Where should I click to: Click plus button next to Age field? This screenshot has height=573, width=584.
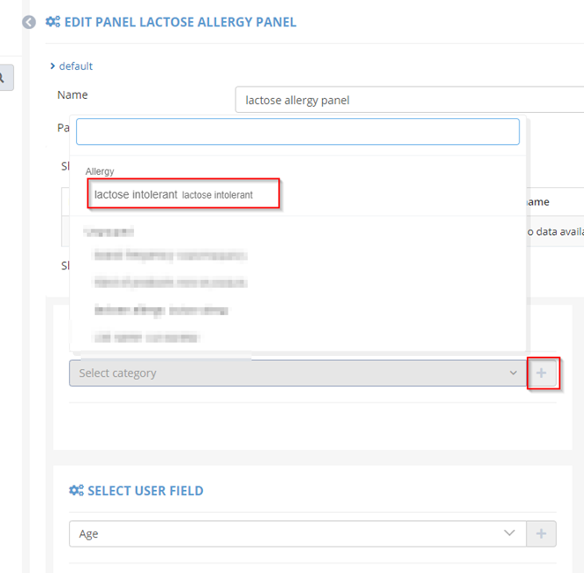(x=542, y=533)
